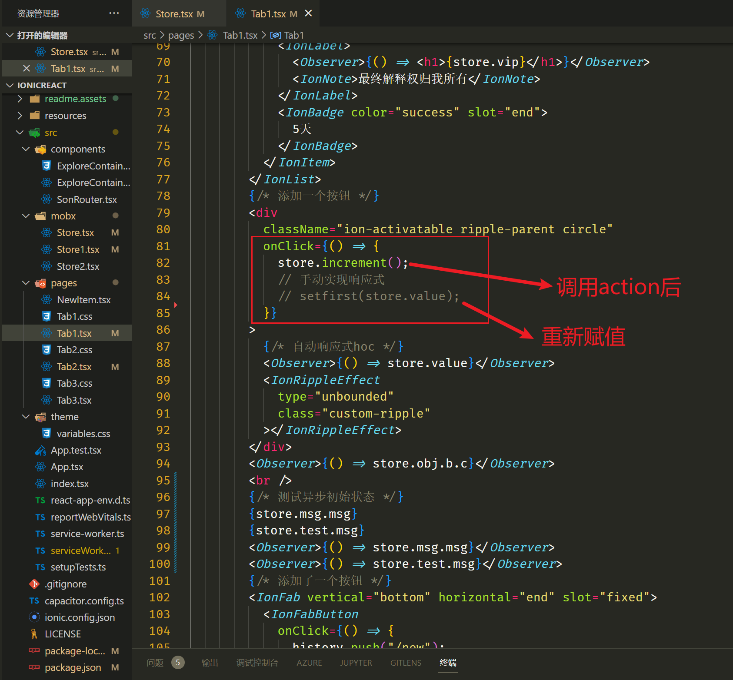Switch to the 调试控制台 debug console tab
Image resolution: width=733 pixels, height=680 pixels.
click(x=257, y=663)
